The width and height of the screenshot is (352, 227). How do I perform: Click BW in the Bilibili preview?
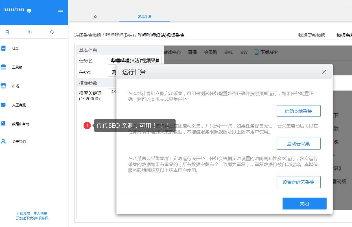pos(244,52)
